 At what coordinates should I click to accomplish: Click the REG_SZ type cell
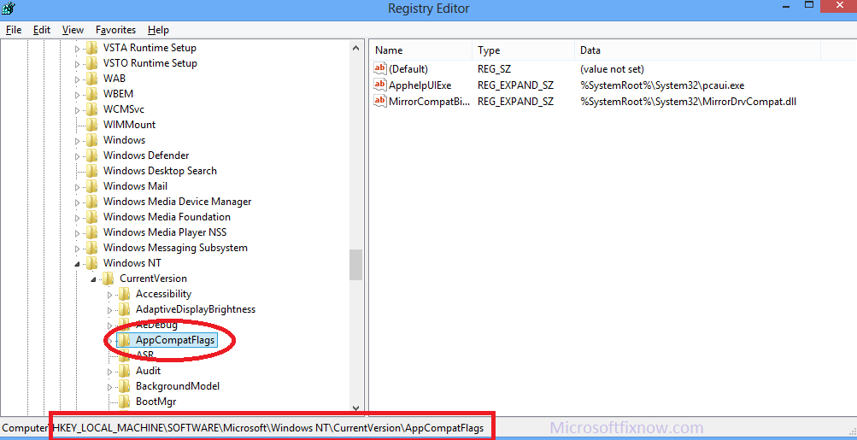[494, 69]
